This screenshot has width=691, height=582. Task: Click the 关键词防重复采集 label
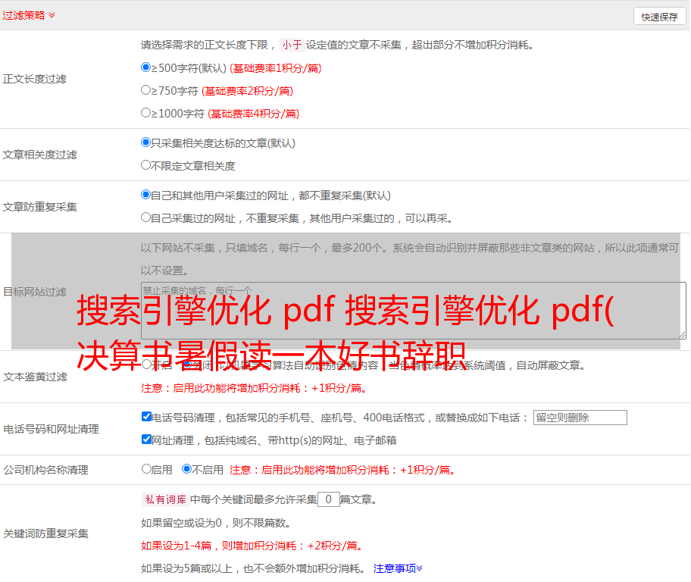(x=45, y=533)
